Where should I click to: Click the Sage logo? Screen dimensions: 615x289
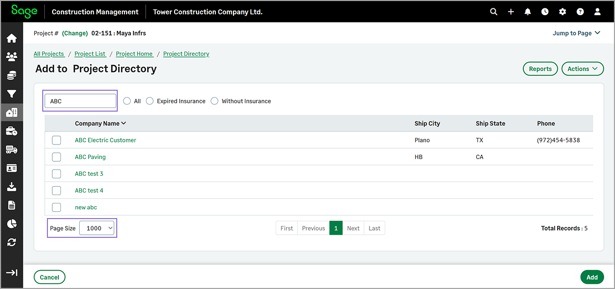coord(24,10)
